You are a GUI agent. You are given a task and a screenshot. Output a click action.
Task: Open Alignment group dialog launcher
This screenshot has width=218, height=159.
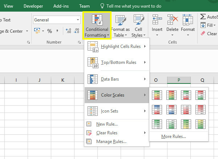coord(28,42)
